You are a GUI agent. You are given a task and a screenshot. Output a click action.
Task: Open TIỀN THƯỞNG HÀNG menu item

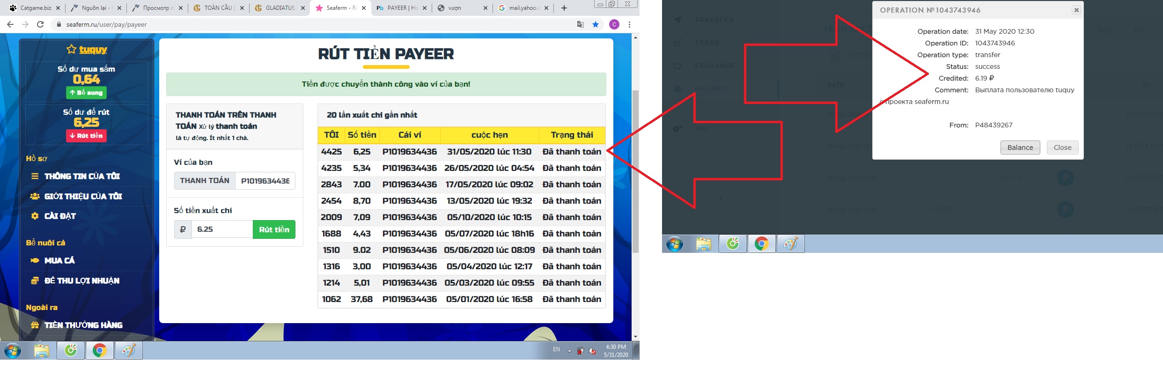click(x=83, y=325)
